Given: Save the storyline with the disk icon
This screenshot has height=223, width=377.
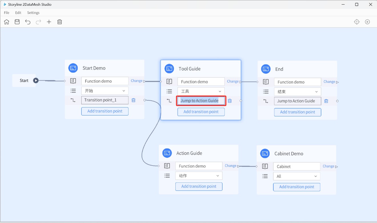Looking at the screenshot, I should (x=17, y=22).
